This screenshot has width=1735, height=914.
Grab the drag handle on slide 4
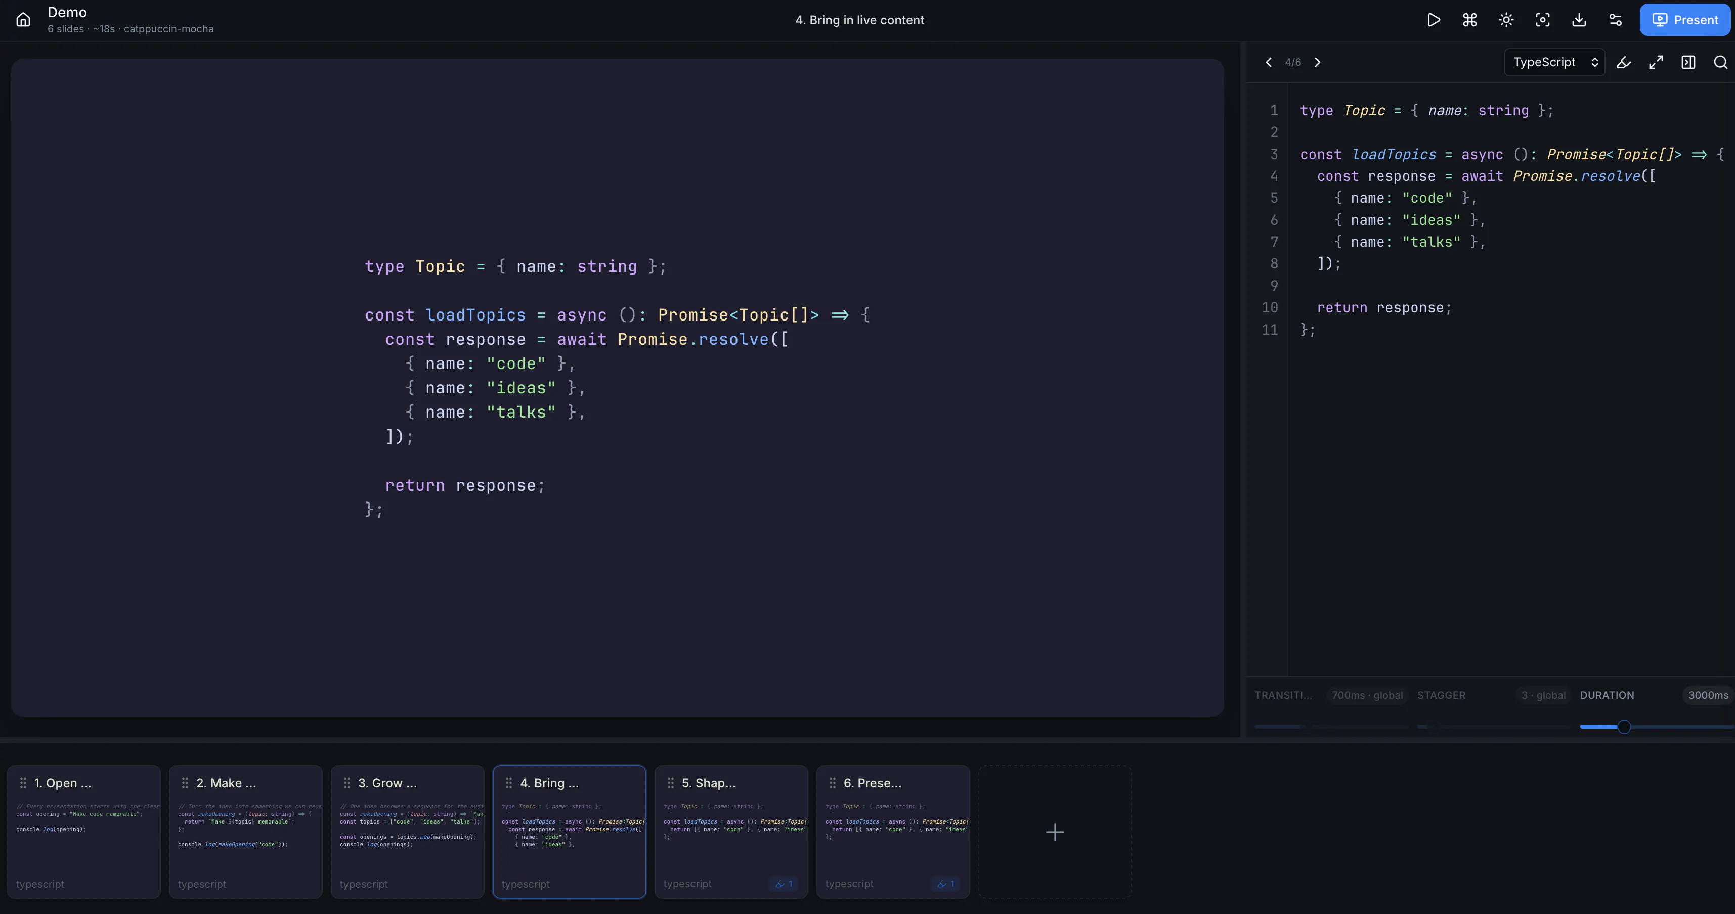tap(508, 783)
